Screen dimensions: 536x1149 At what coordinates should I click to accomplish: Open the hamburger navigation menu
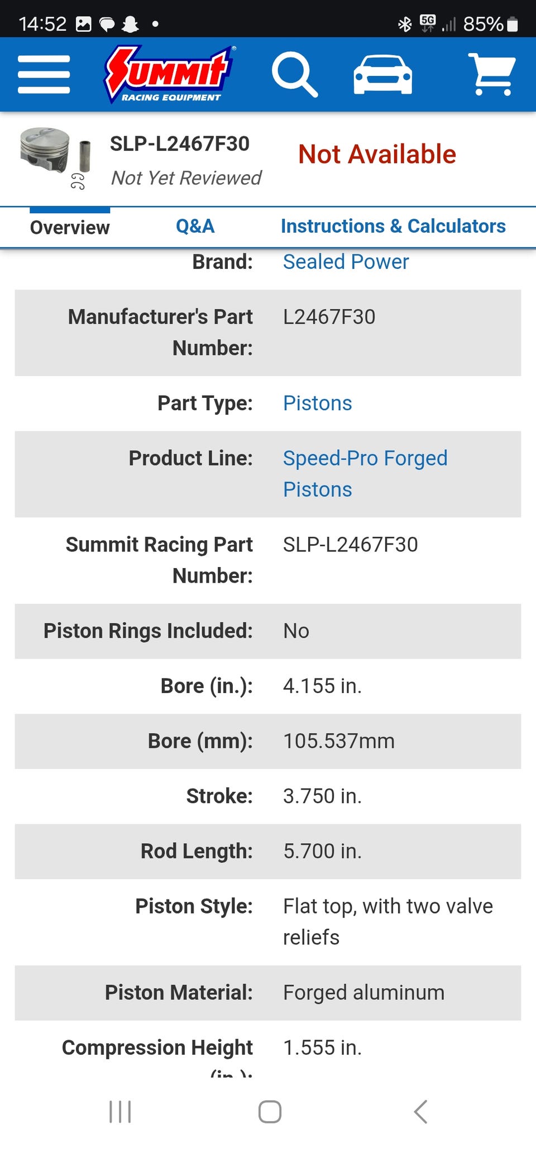(x=44, y=74)
